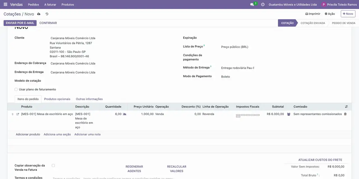359x179 pixels.
Task: Open Método de Entrega dropdown
Action: (x=238, y=68)
